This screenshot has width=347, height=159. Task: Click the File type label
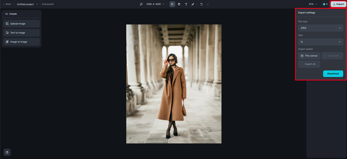tap(303, 21)
